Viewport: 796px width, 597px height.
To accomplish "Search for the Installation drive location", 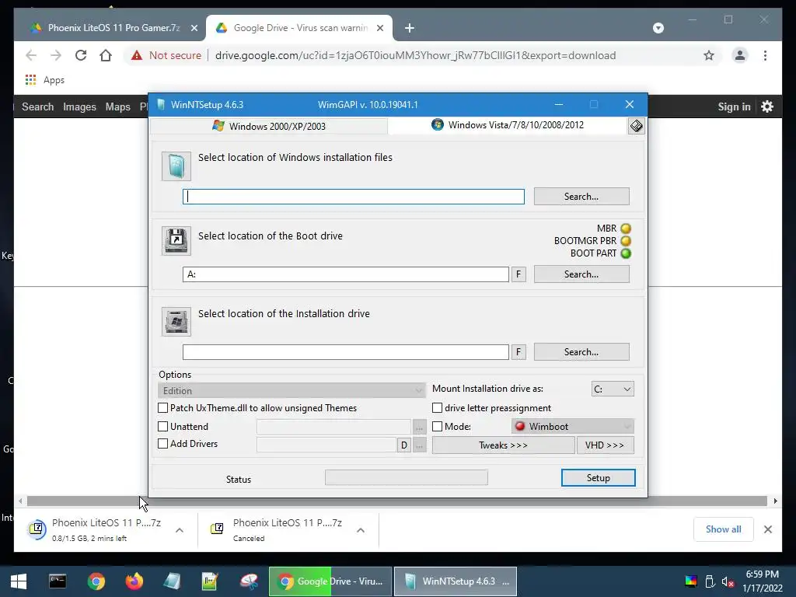I will tap(581, 352).
